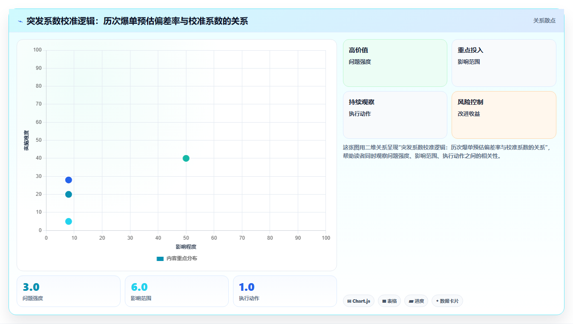Viewport: 573px width, 324px height.
Task: Click the 表格 tag chip
Action: [x=389, y=301]
